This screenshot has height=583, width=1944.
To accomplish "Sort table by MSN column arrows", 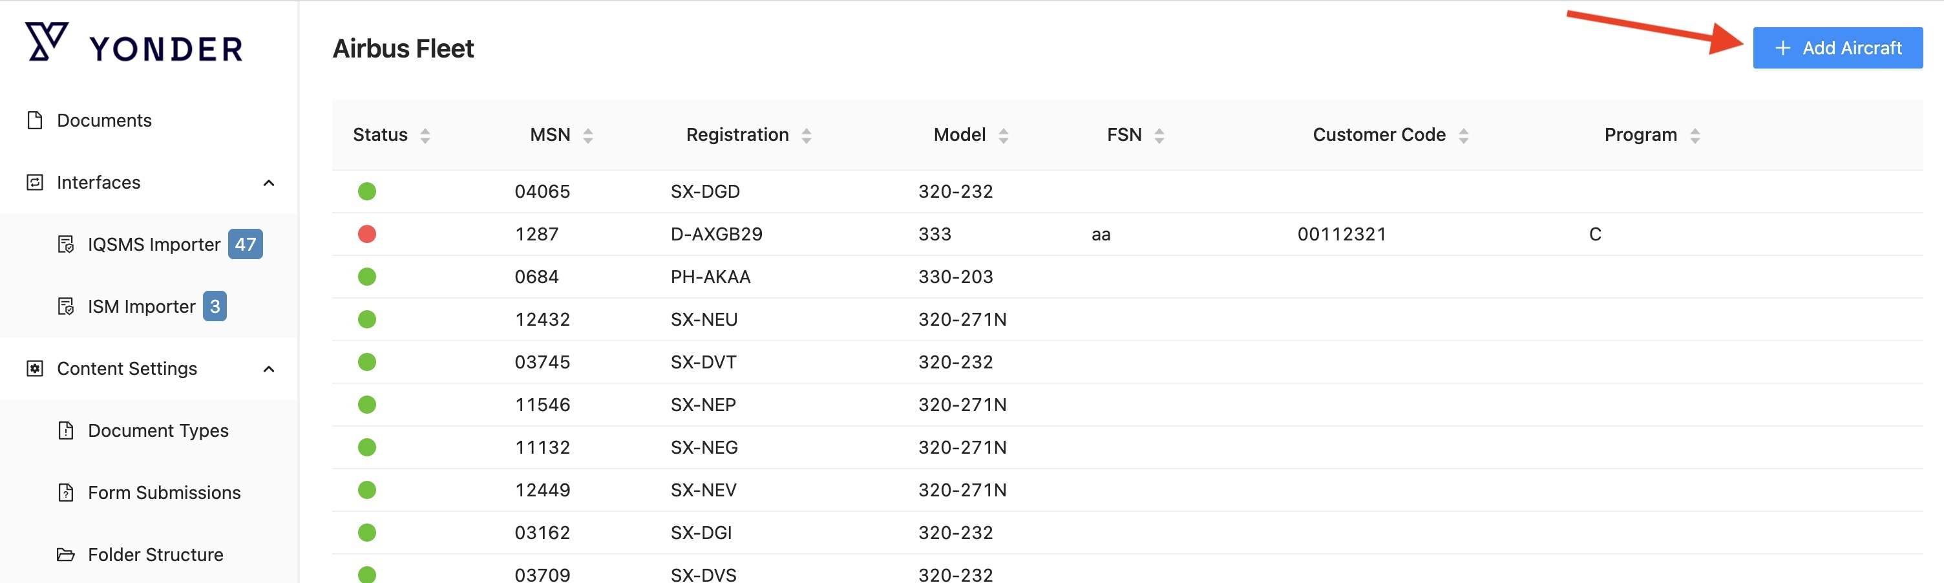I will click(x=588, y=136).
